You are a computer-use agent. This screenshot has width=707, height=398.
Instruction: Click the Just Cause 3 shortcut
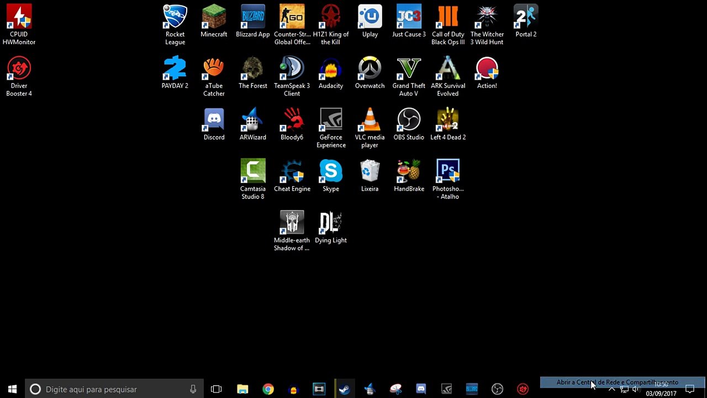[x=409, y=21]
